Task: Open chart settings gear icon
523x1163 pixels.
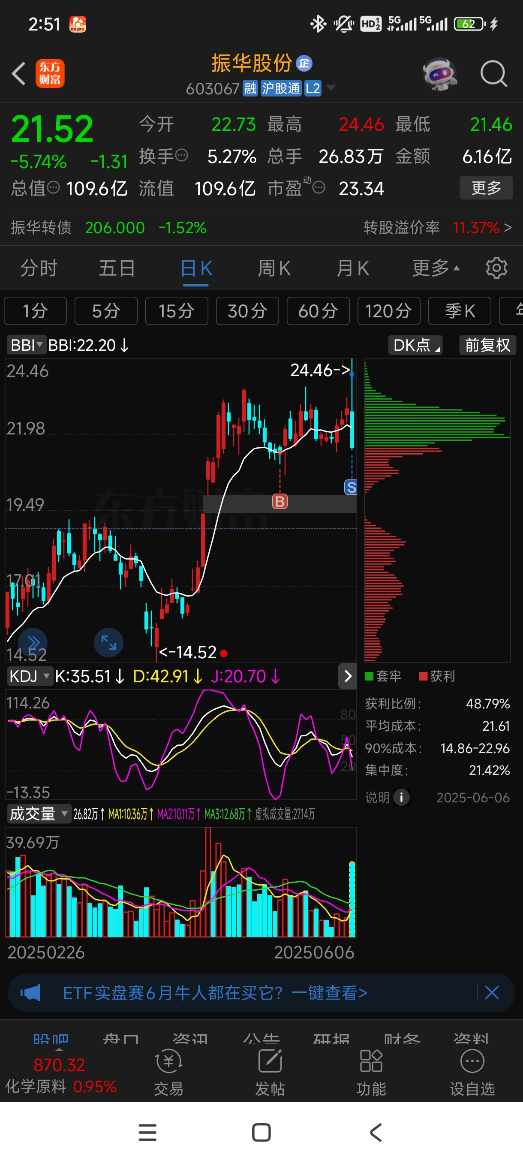Action: pos(496,268)
